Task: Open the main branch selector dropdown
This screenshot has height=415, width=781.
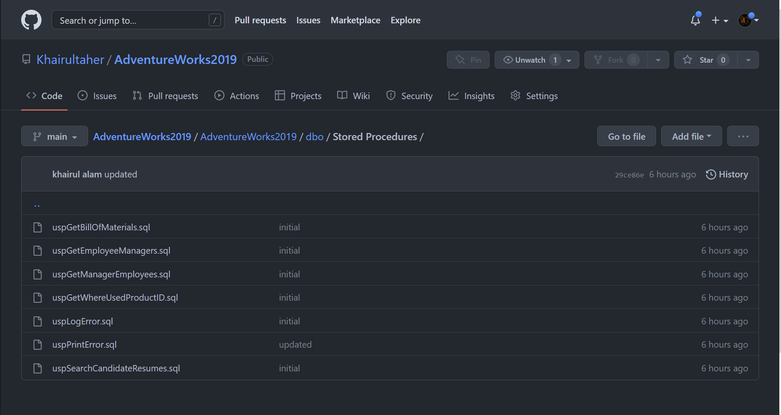Action: (54, 136)
